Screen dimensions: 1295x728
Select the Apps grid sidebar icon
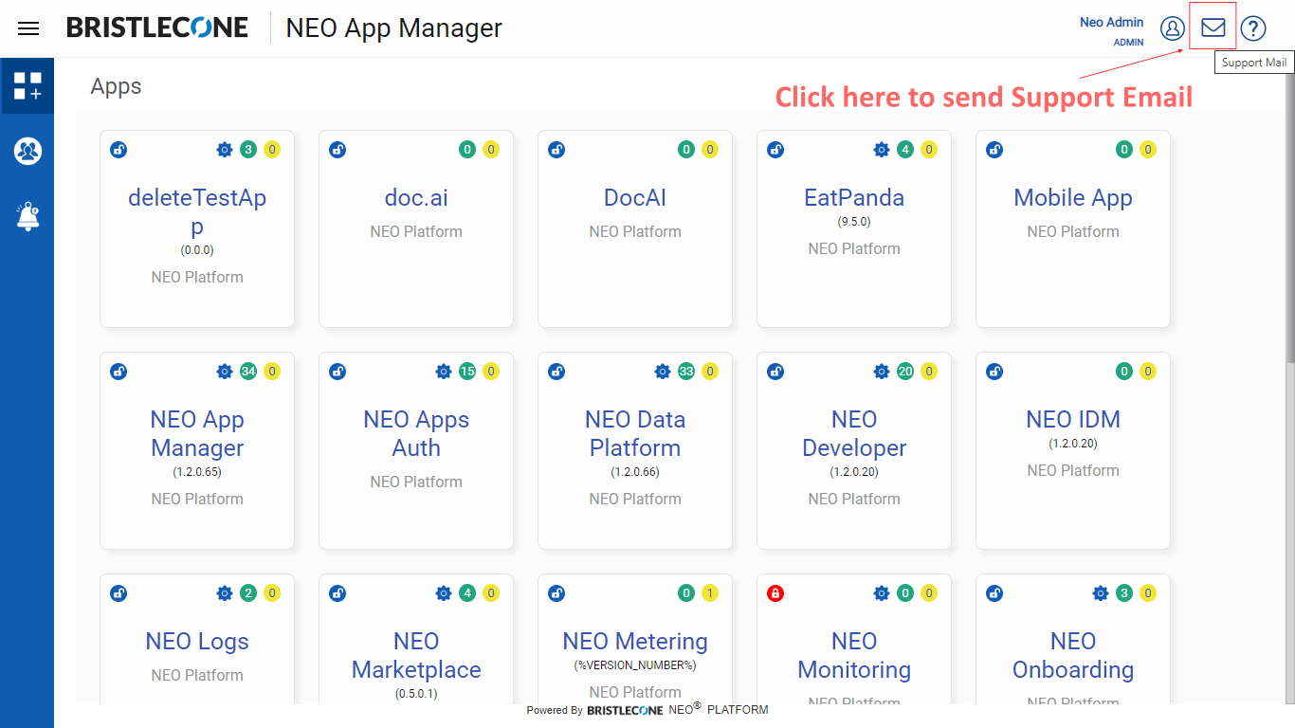click(27, 86)
